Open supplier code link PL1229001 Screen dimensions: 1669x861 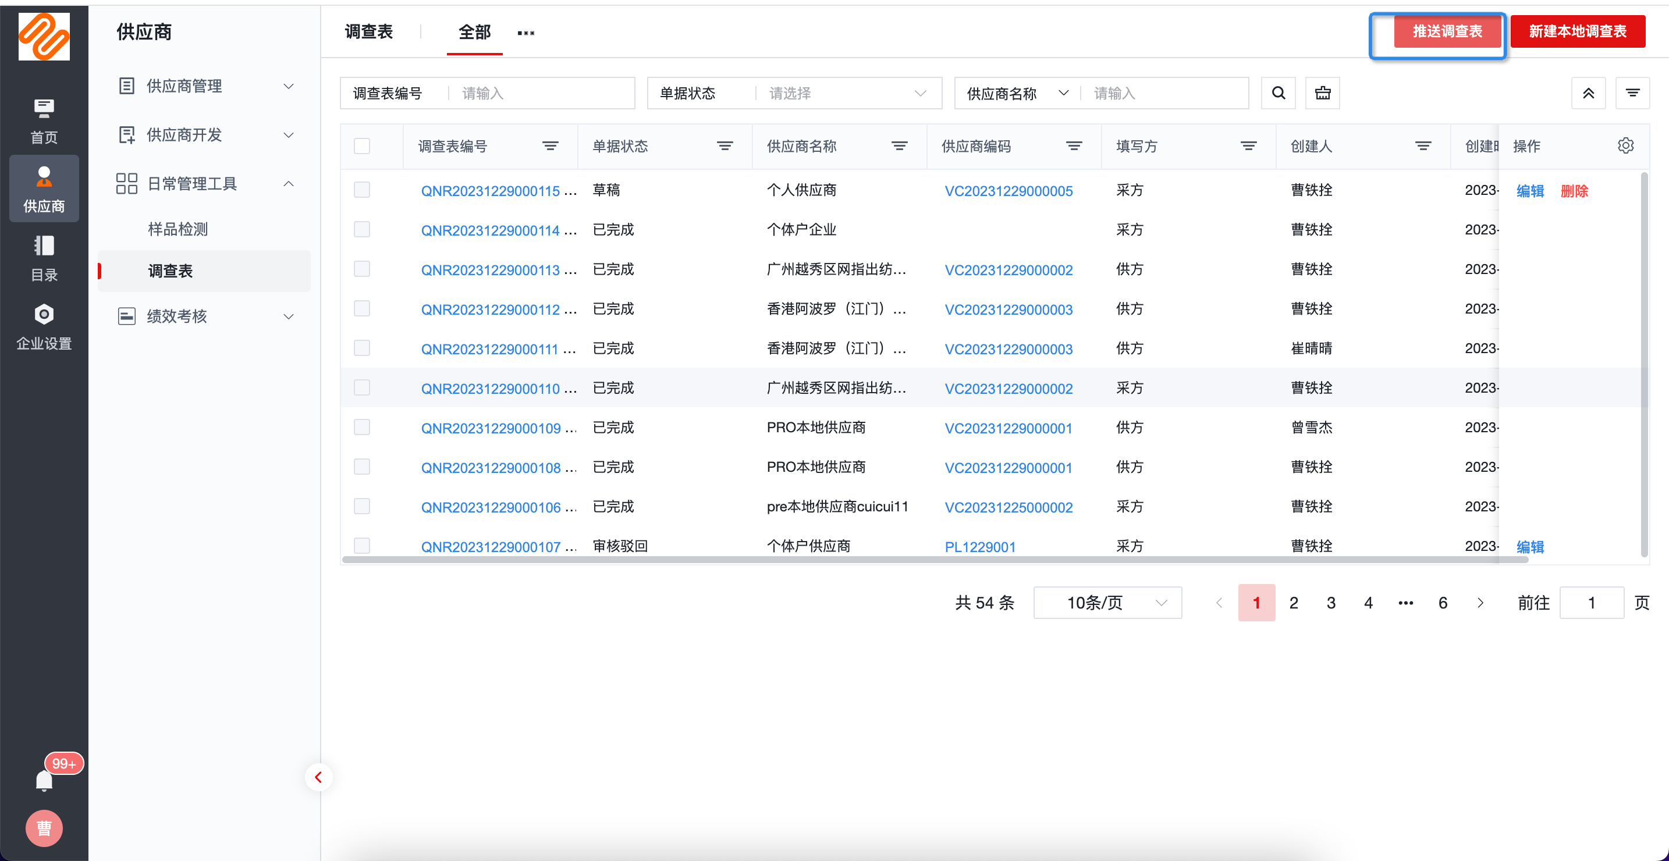[x=979, y=547]
